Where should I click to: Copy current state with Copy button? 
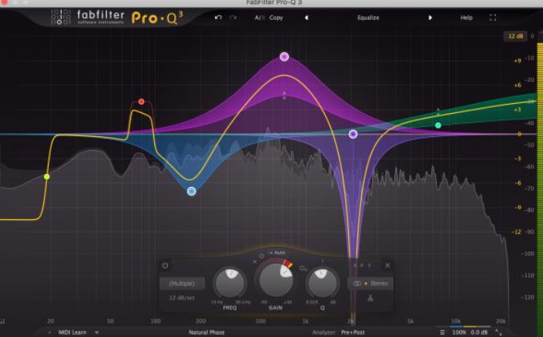276,18
